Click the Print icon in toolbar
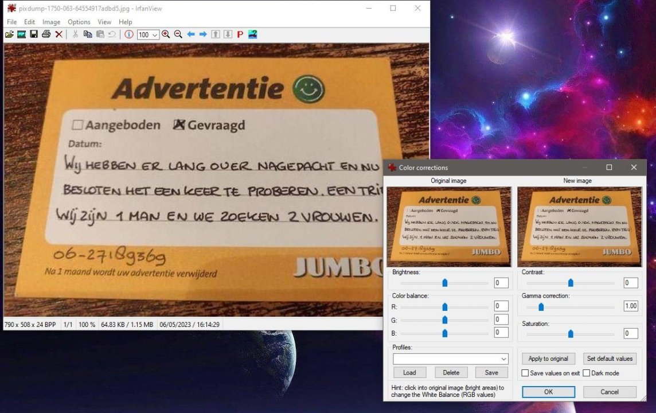656x413 pixels. pos(46,34)
